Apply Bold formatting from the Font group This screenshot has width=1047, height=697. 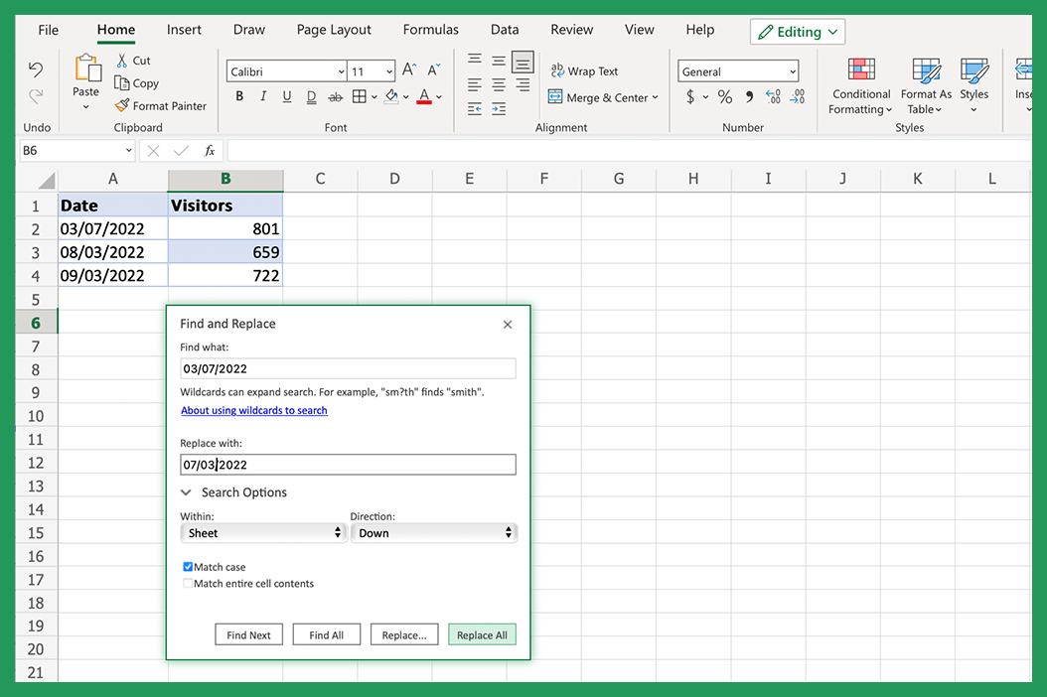click(x=238, y=95)
